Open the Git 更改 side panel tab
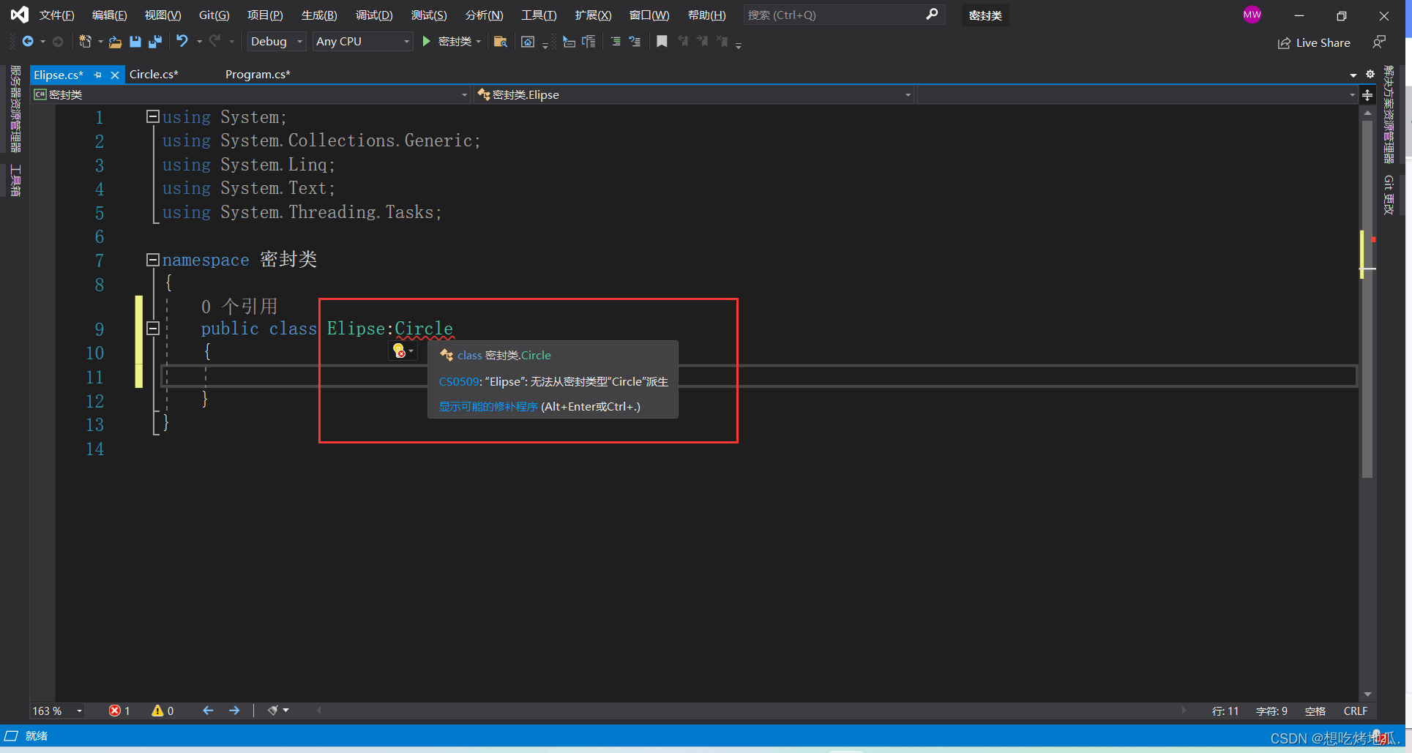Viewport: 1412px width, 753px height. [x=1388, y=195]
